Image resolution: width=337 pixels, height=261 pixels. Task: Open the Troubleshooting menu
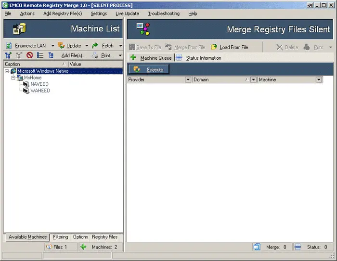tap(163, 13)
